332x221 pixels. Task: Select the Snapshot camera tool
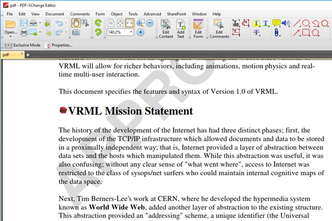coord(76,33)
